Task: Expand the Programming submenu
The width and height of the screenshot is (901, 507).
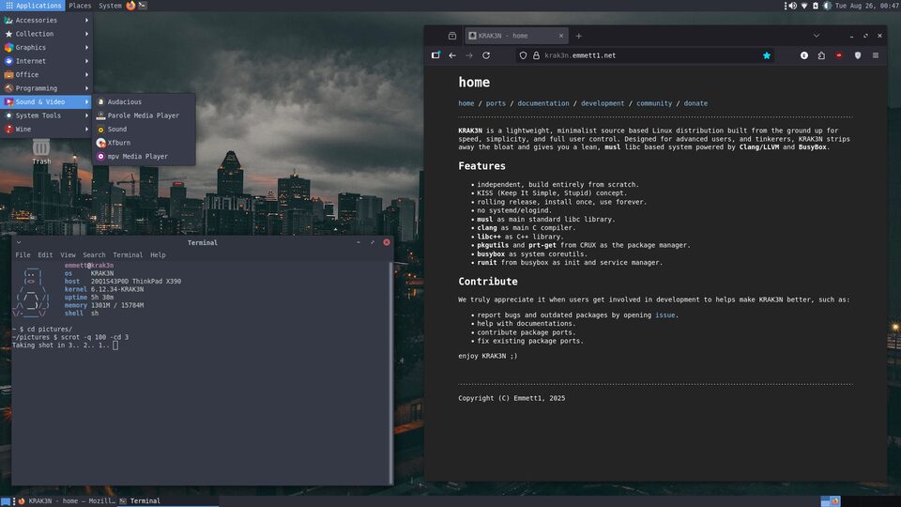Action: [x=47, y=88]
